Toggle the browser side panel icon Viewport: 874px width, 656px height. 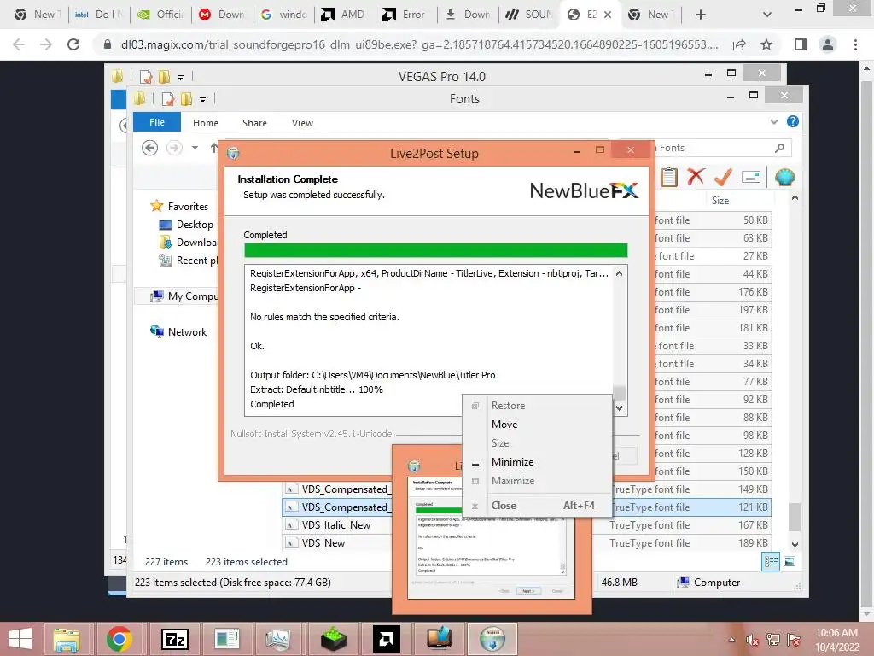pyautogui.click(x=801, y=44)
